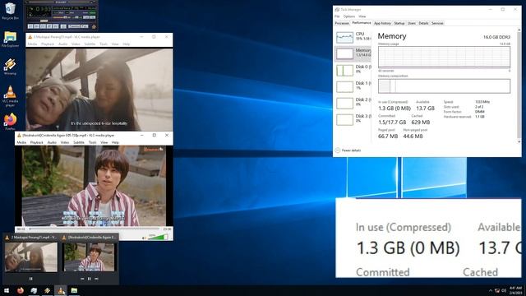Open the Task Manager File menu
Screen dimensions: 526x296
[x=337, y=16]
